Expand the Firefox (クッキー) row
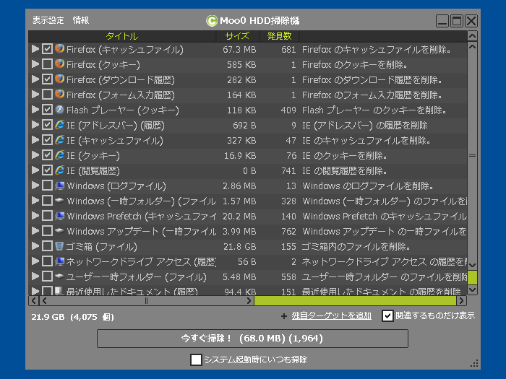This screenshot has width=506, height=379. 35,64
